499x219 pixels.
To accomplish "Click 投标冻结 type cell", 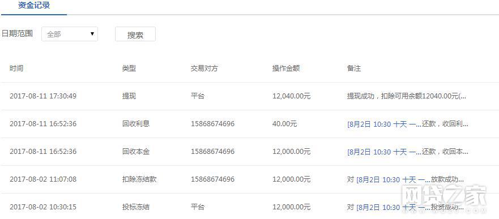I will click(x=136, y=207).
